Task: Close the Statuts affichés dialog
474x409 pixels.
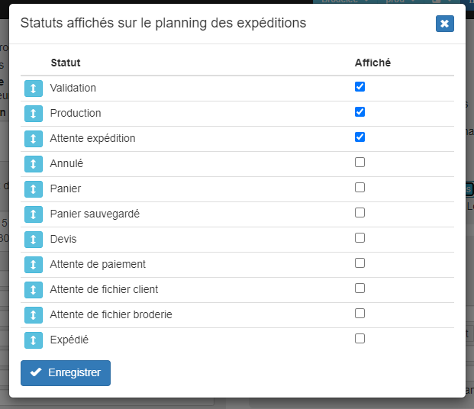Action: [x=445, y=24]
